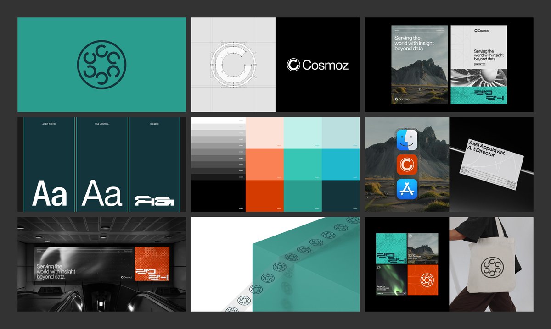
Task: Select the "NEUE MONTREAL" typeface label
Action: [x=102, y=124]
